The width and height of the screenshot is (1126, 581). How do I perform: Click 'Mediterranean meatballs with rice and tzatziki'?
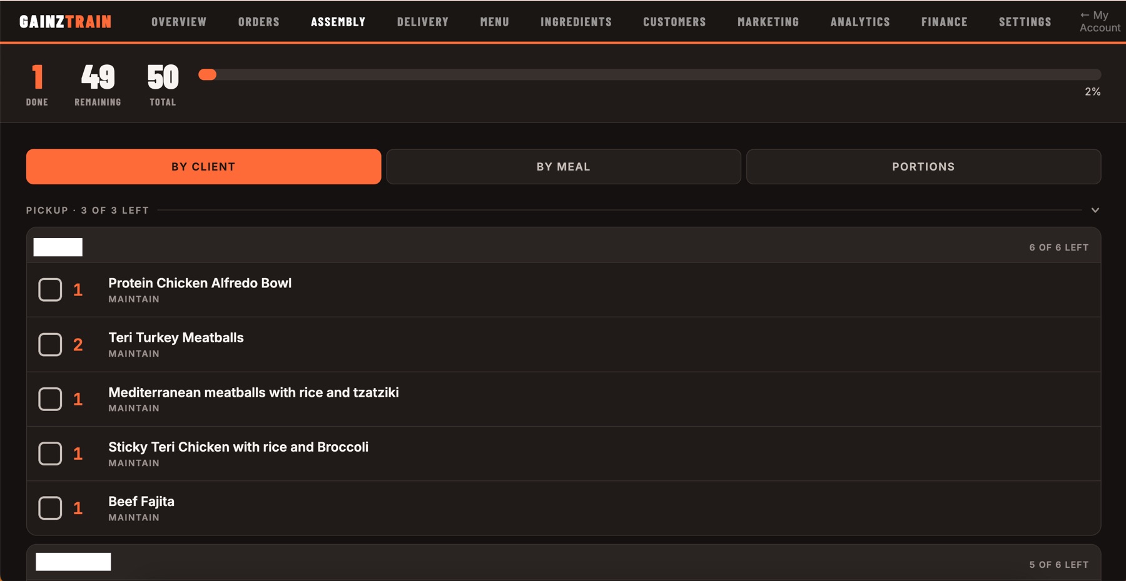pyautogui.click(x=253, y=392)
